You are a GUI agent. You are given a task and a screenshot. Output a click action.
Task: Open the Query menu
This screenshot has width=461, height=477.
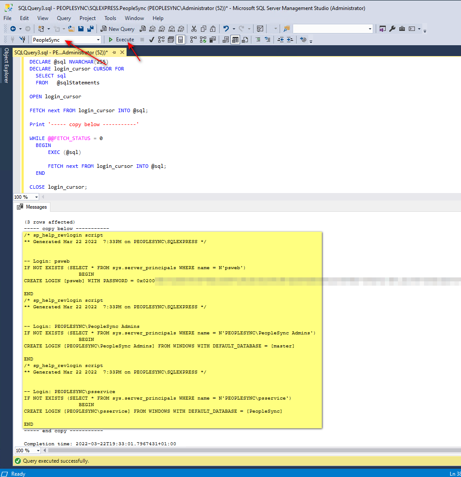(64, 18)
